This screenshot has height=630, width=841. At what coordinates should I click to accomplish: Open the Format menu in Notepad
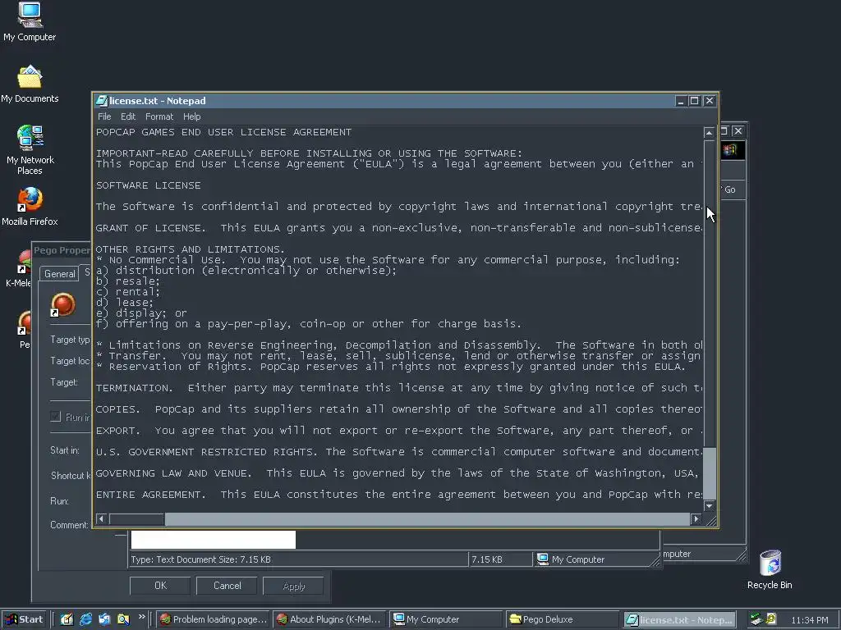(159, 116)
